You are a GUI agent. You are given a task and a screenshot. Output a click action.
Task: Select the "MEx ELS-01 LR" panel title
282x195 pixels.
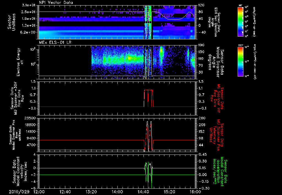pyautogui.click(x=55, y=43)
